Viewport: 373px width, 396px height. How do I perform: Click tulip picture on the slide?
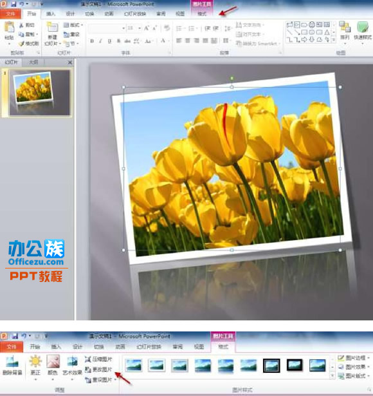click(x=232, y=169)
